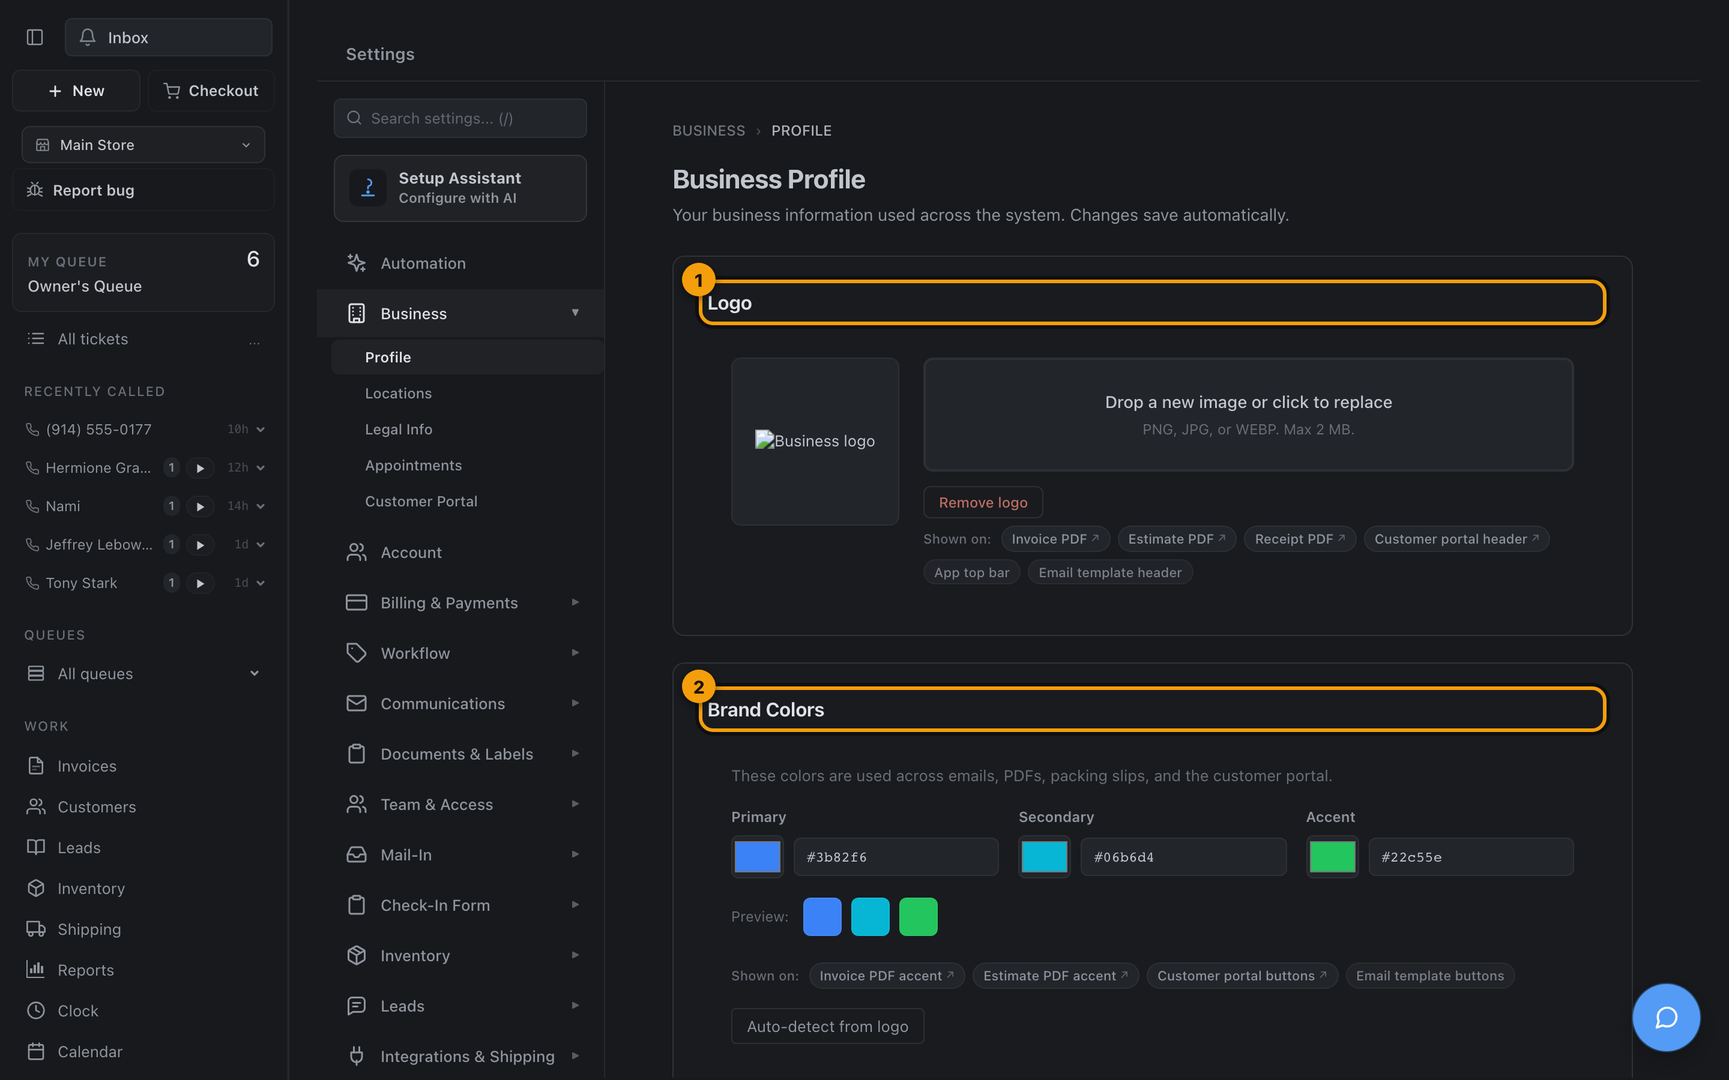Expand the (914) 555-0177 call entry
This screenshot has height=1080, width=1729.
click(261, 429)
